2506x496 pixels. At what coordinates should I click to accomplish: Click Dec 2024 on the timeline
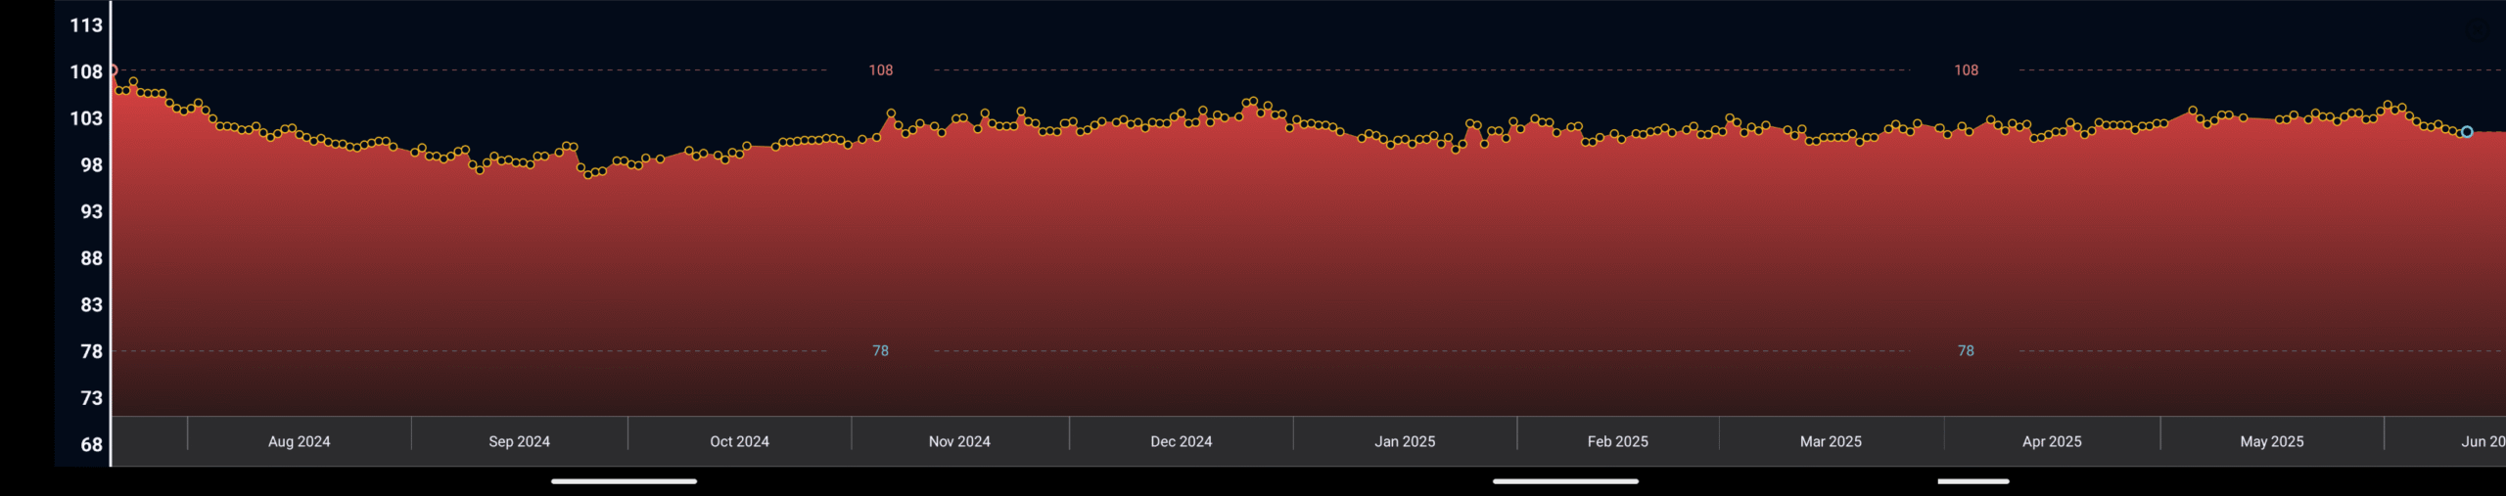[x=1181, y=441]
